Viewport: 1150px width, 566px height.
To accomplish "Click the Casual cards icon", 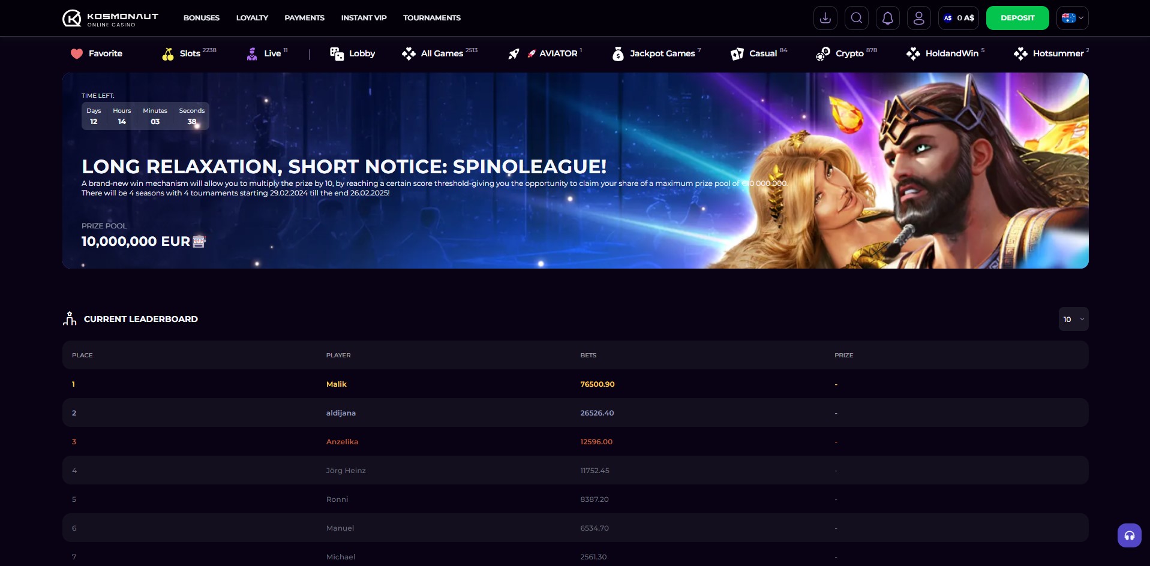I will [737, 54].
